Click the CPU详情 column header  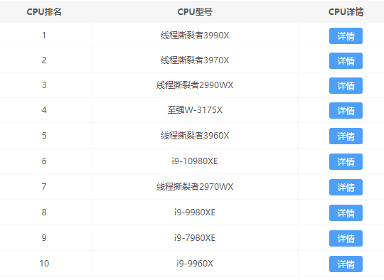click(346, 12)
